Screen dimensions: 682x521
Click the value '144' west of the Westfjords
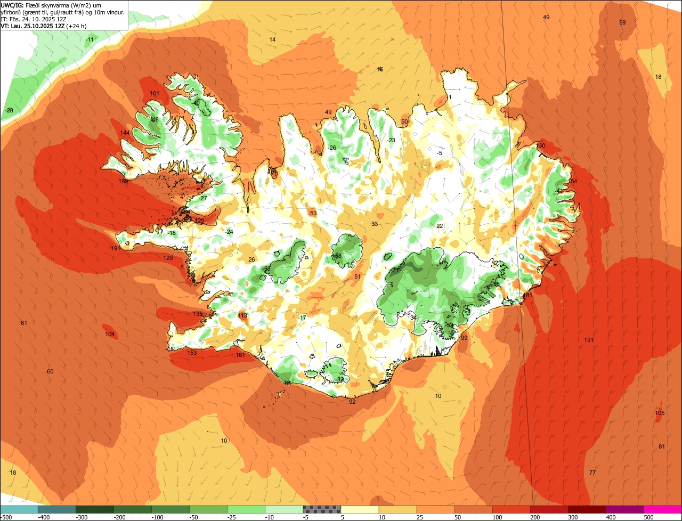click(x=125, y=133)
